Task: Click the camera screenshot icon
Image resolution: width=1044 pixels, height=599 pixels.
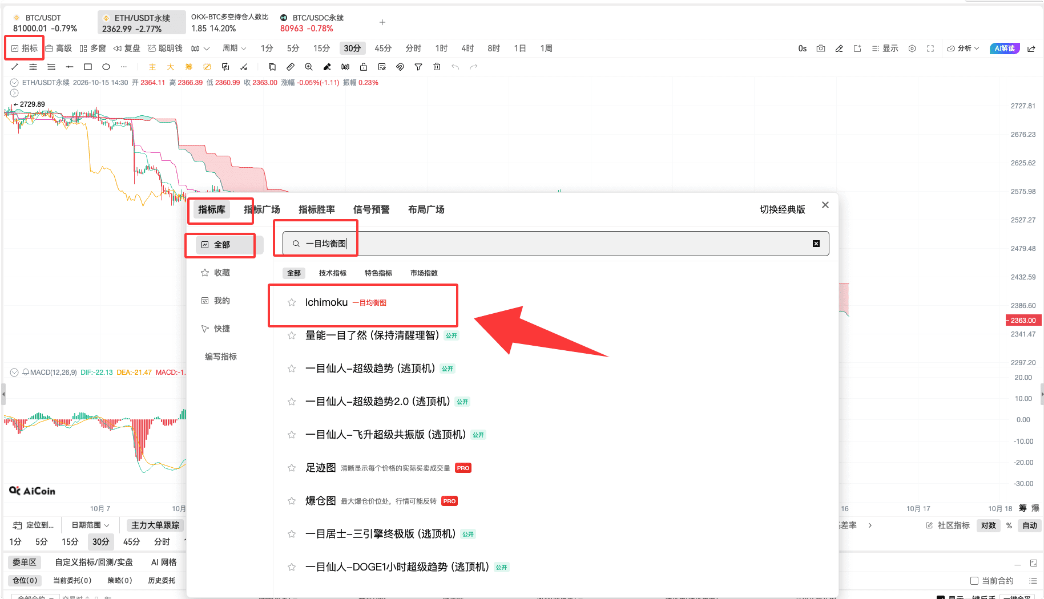Action: pos(821,48)
